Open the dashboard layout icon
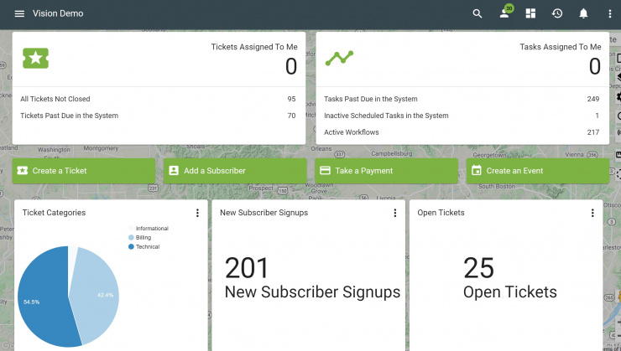 (x=530, y=14)
